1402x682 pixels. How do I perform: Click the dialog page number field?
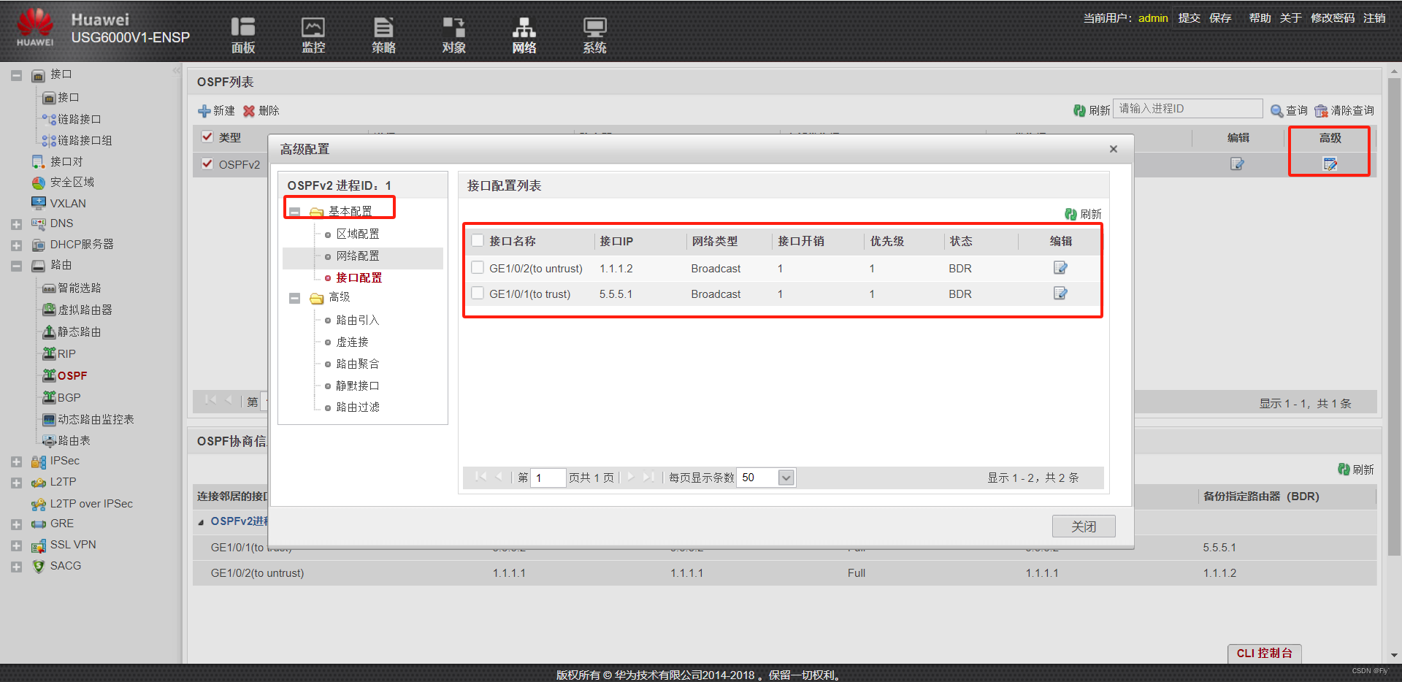coord(548,478)
